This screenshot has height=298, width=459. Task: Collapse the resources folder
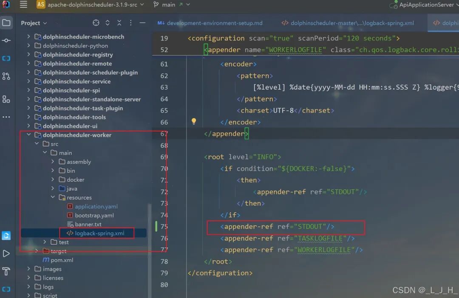tap(53, 197)
